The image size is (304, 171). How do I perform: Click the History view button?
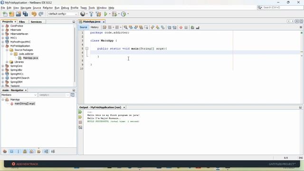(95, 28)
